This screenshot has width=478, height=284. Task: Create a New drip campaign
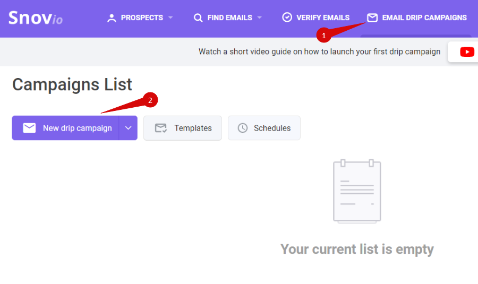tap(65, 128)
